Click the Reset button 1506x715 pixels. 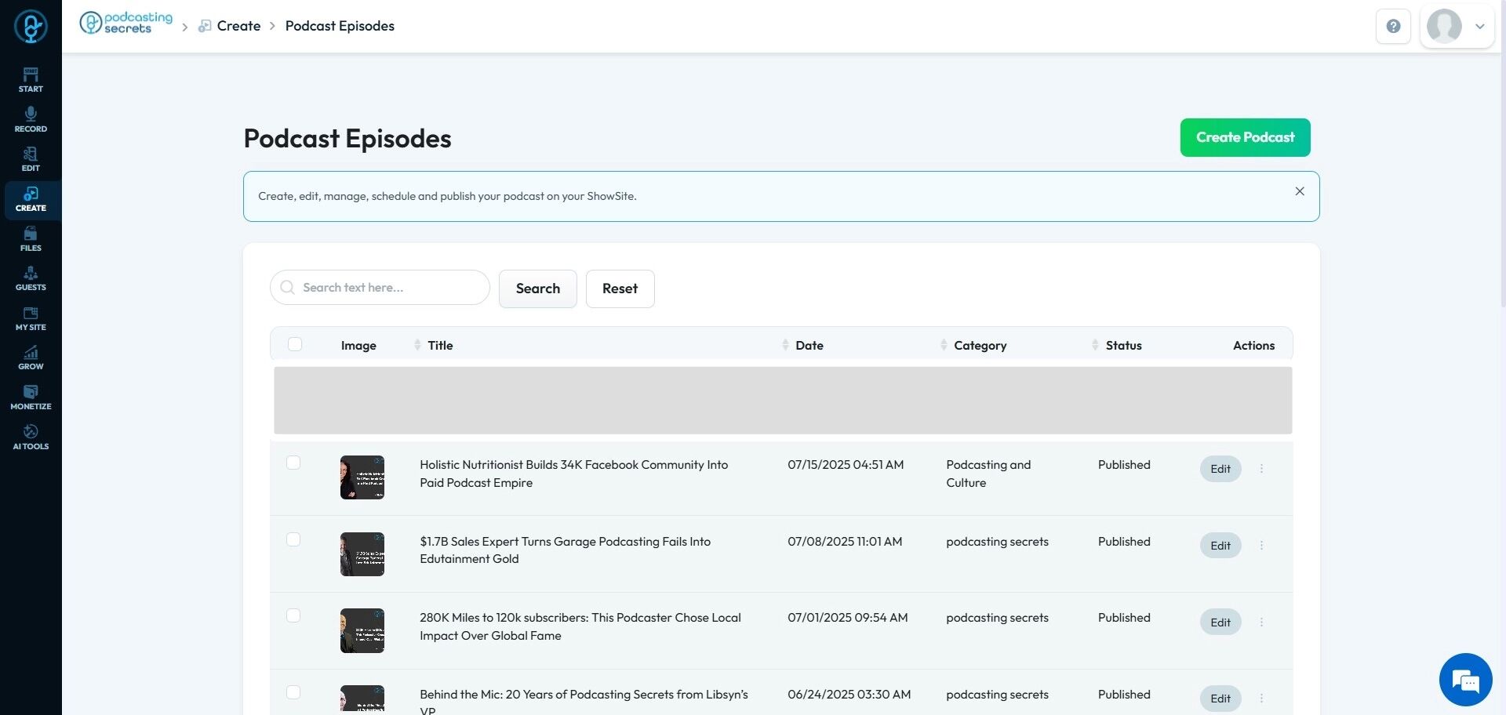[620, 289]
